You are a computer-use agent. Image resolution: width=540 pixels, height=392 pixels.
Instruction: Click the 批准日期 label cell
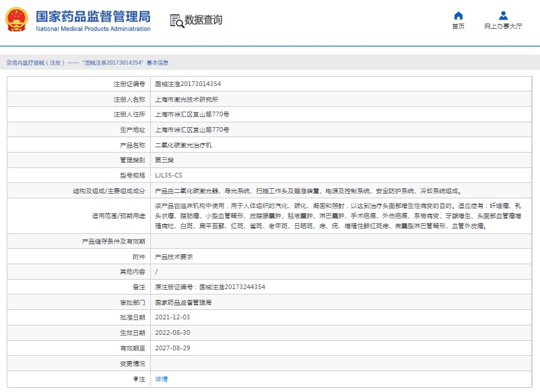point(79,317)
